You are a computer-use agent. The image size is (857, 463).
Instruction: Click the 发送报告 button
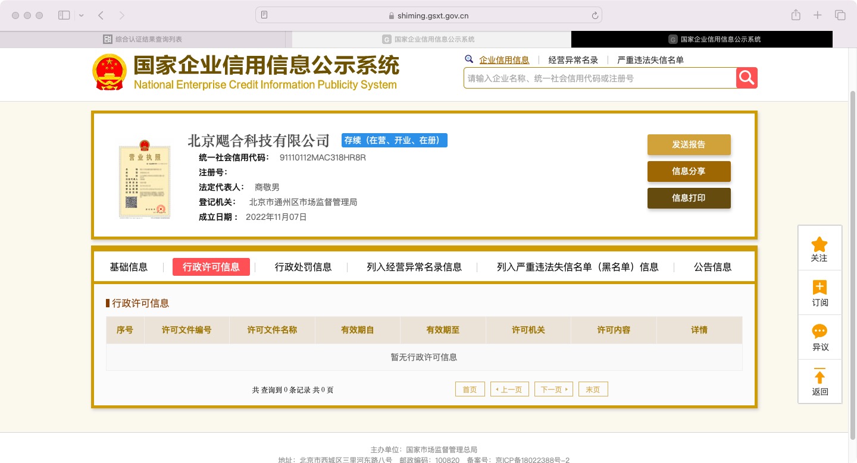coord(689,144)
